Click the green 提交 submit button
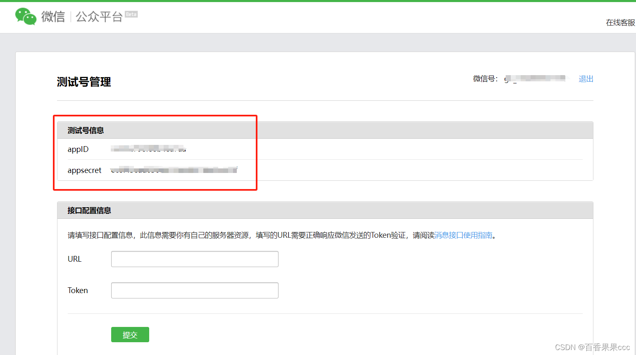Screen dimensions: 636x355 [130, 335]
